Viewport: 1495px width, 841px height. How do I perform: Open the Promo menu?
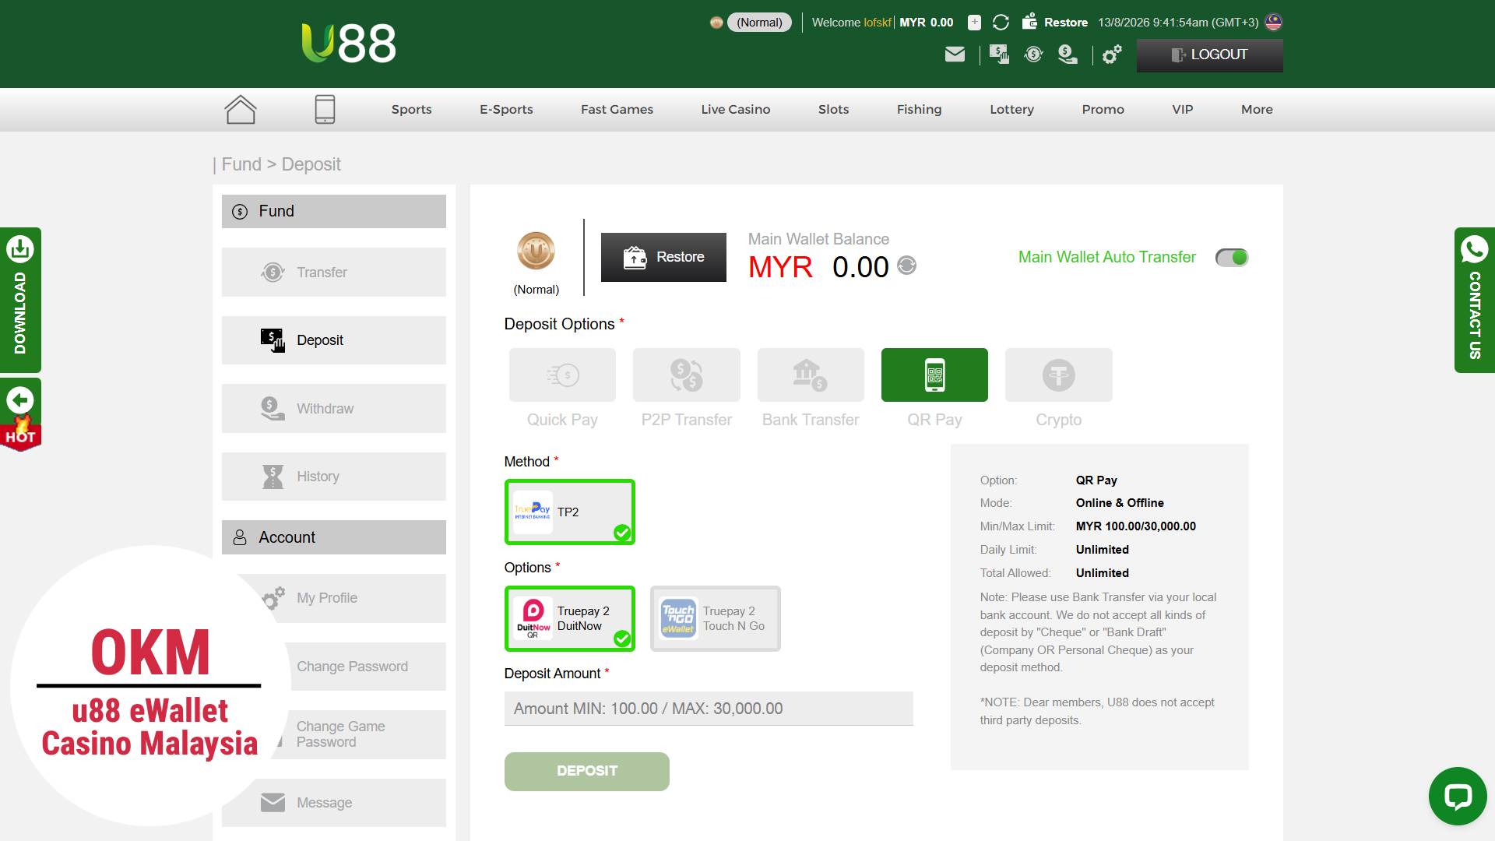coord(1103,109)
